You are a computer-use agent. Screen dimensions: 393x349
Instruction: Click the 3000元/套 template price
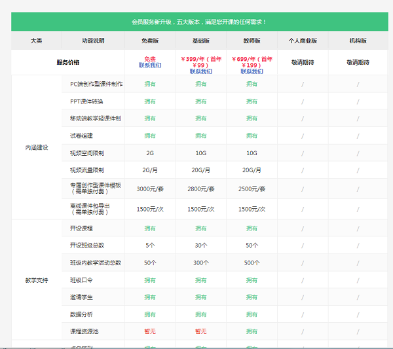150,189
